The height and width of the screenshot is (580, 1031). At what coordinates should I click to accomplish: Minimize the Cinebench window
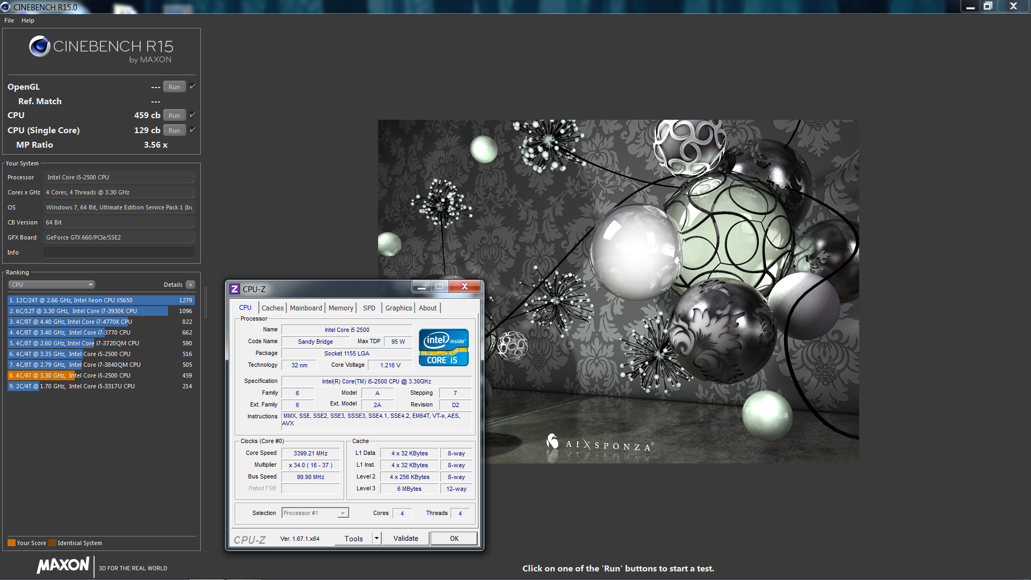(x=970, y=6)
